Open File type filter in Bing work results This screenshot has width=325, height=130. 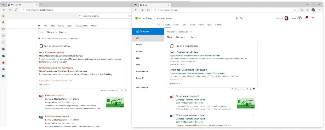click(x=181, y=37)
